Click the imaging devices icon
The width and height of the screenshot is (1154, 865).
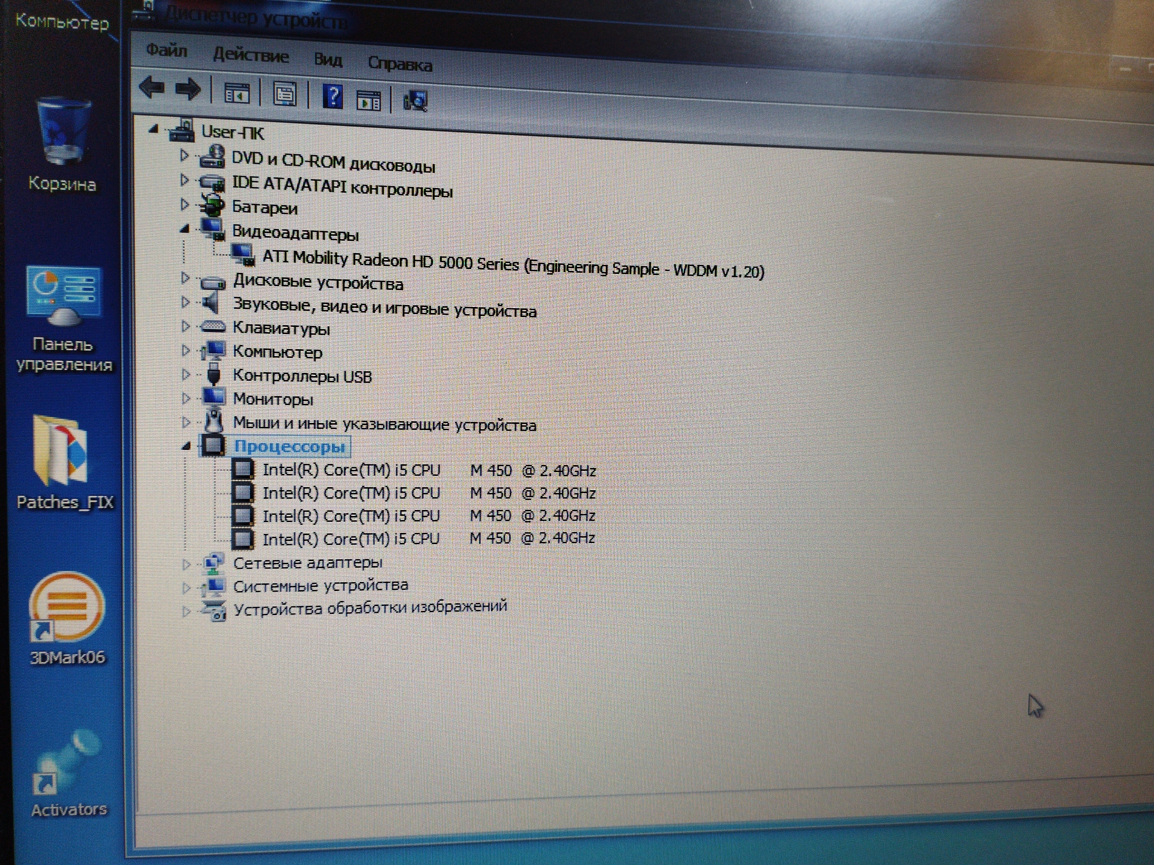(213, 610)
